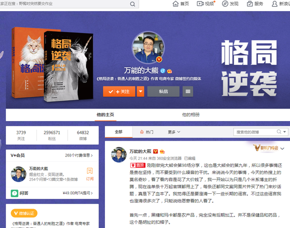Viewport: 290px width, 228px height.
Task: Open the 64832 微博 posts count
Action: [x=83, y=135]
